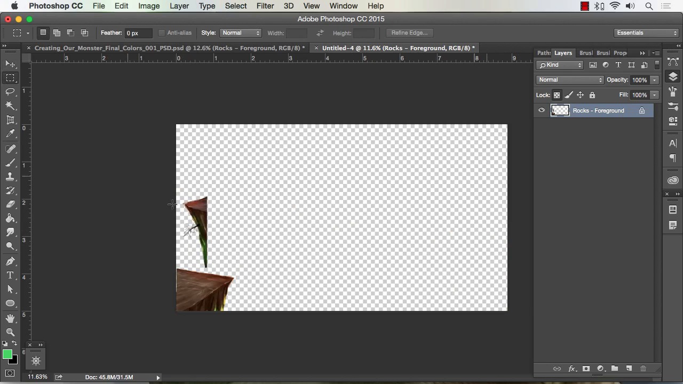The image size is (683, 384).
Task: Select the Healing Brush tool
Action: (10, 149)
